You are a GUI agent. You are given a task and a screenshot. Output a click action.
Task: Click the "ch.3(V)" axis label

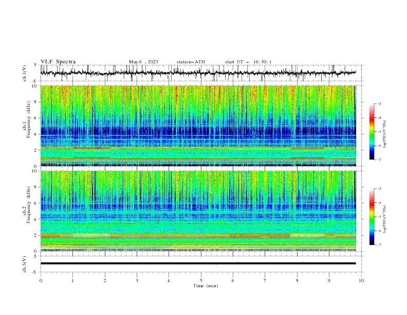[25, 264]
